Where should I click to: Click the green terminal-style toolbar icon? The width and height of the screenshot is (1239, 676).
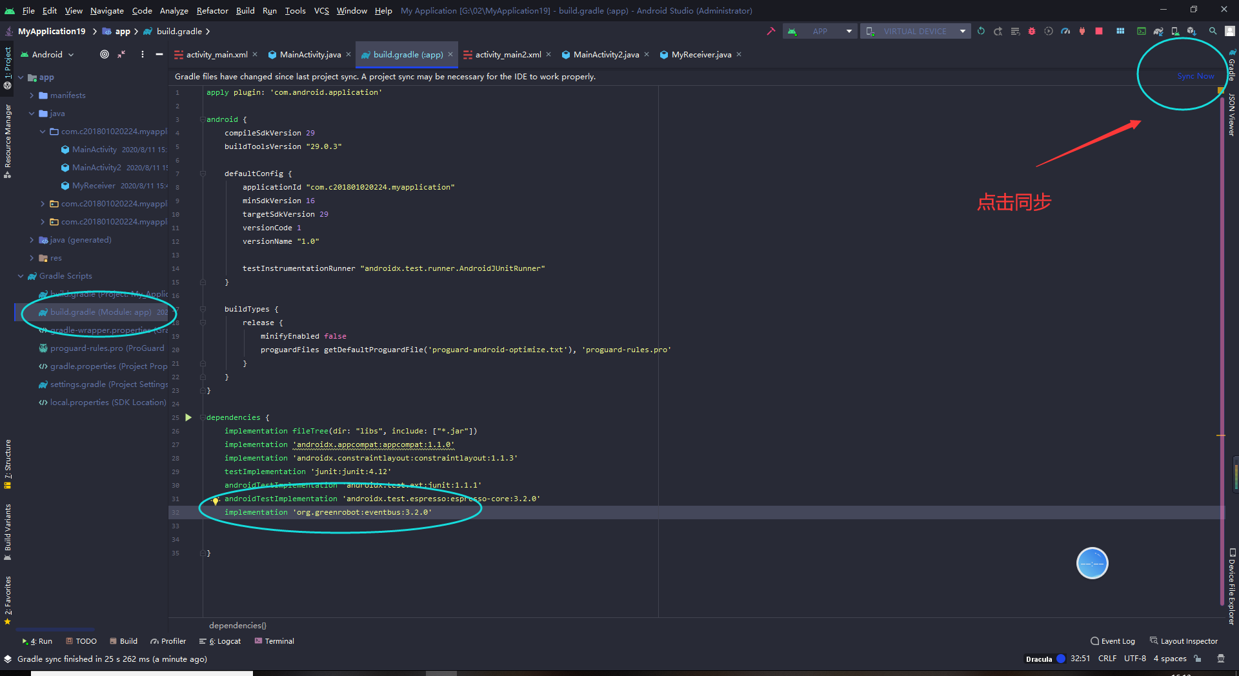(1142, 31)
